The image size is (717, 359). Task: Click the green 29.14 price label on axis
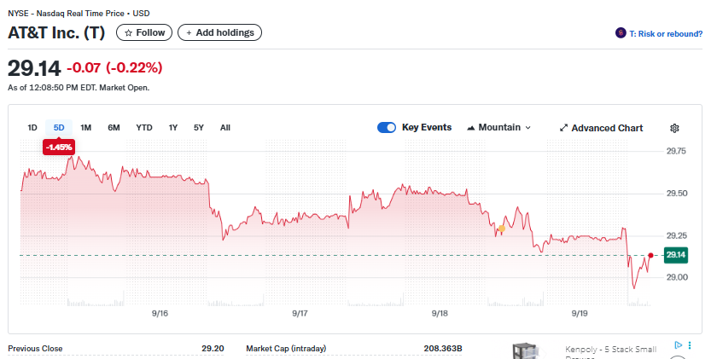(x=676, y=255)
